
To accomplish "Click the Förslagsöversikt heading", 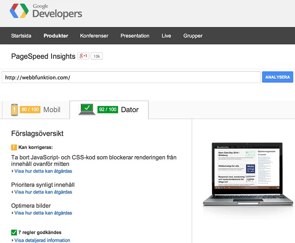I will (37, 134).
